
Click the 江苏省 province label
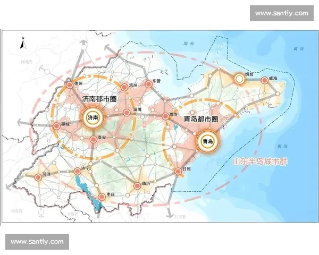(x=180, y=217)
